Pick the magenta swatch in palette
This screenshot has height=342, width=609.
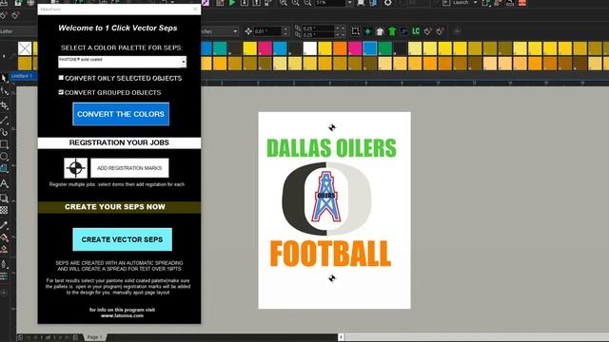265,48
